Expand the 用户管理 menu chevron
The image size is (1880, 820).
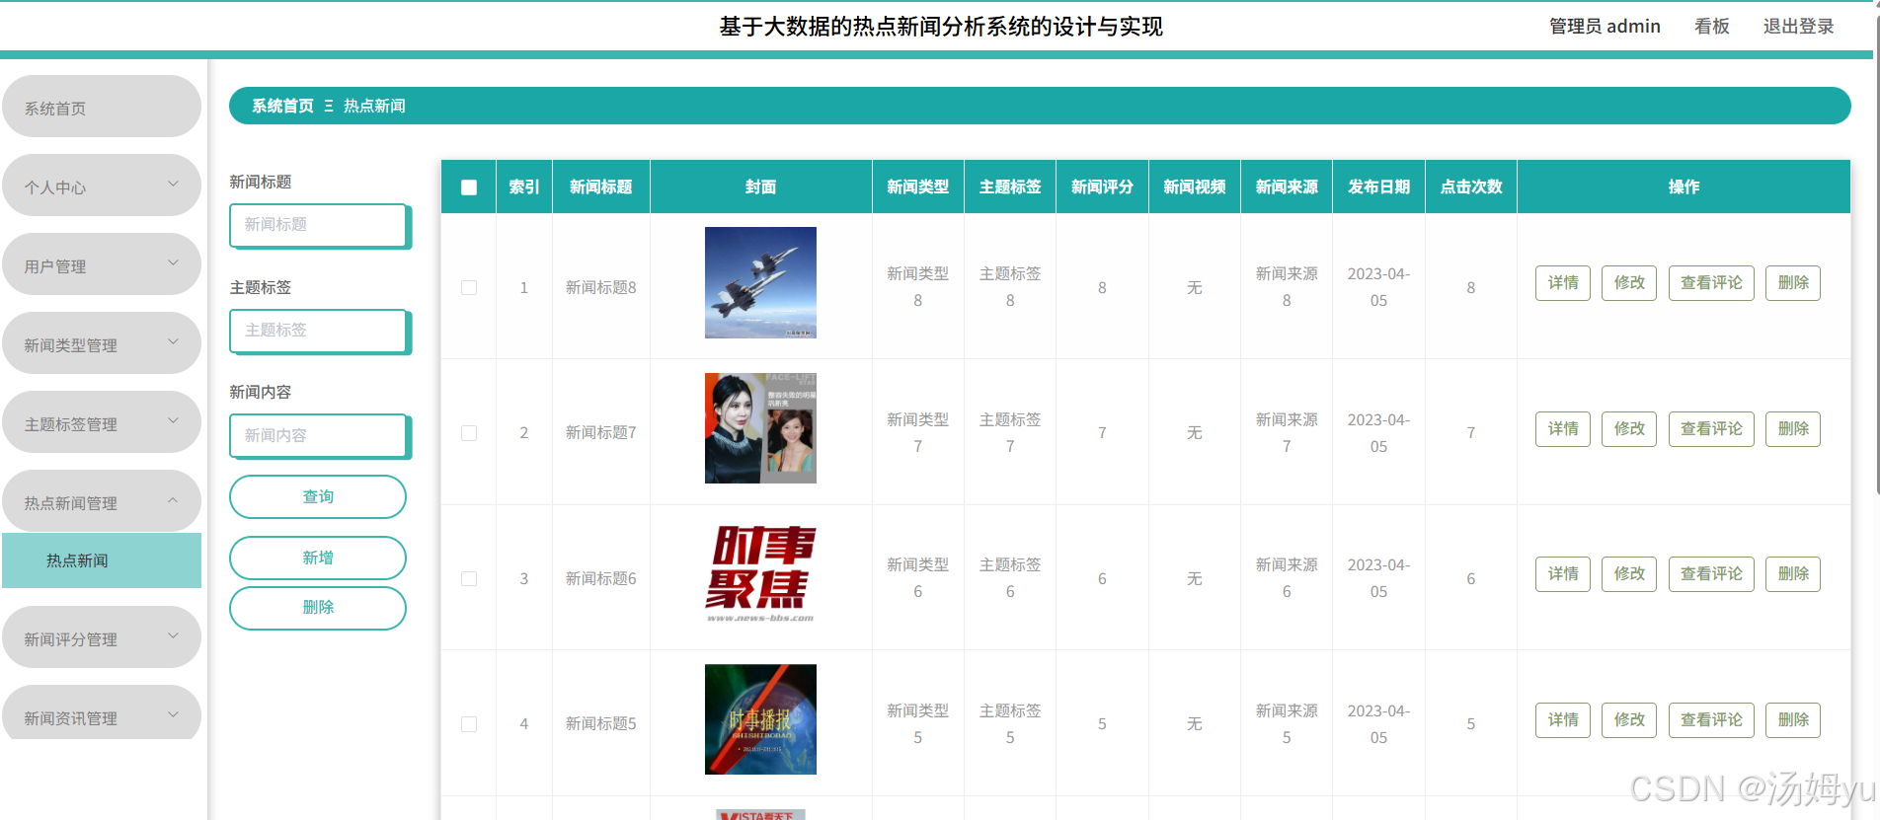click(x=173, y=262)
